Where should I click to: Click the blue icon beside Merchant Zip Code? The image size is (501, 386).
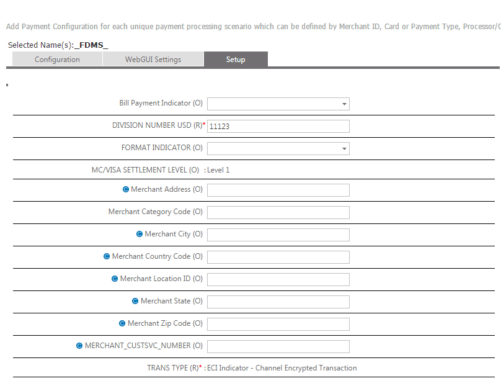tap(122, 323)
